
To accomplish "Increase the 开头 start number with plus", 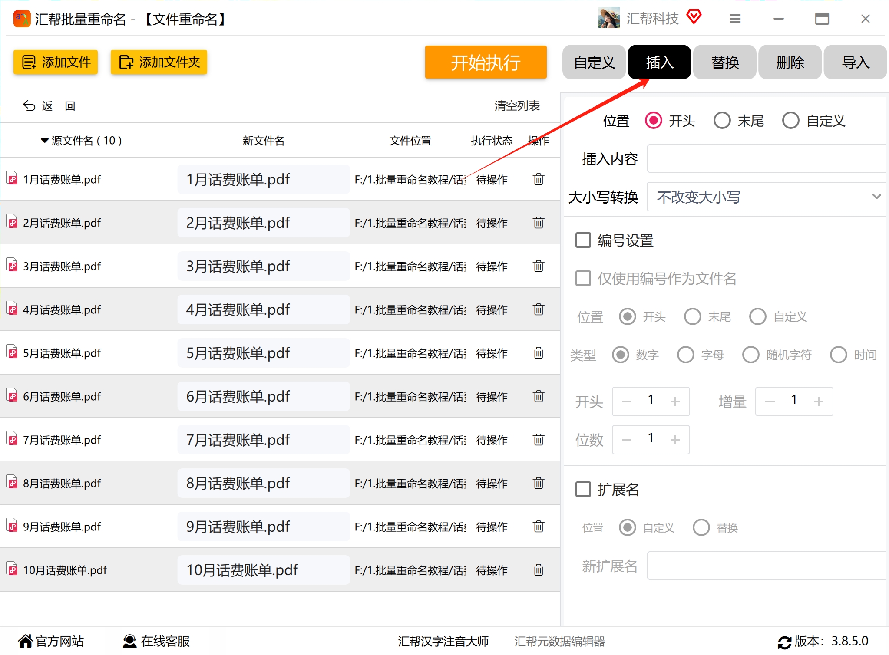I will click(675, 401).
